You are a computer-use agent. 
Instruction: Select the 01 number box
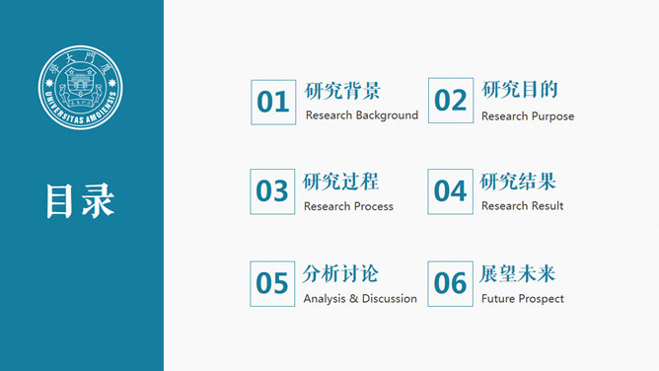point(273,102)
